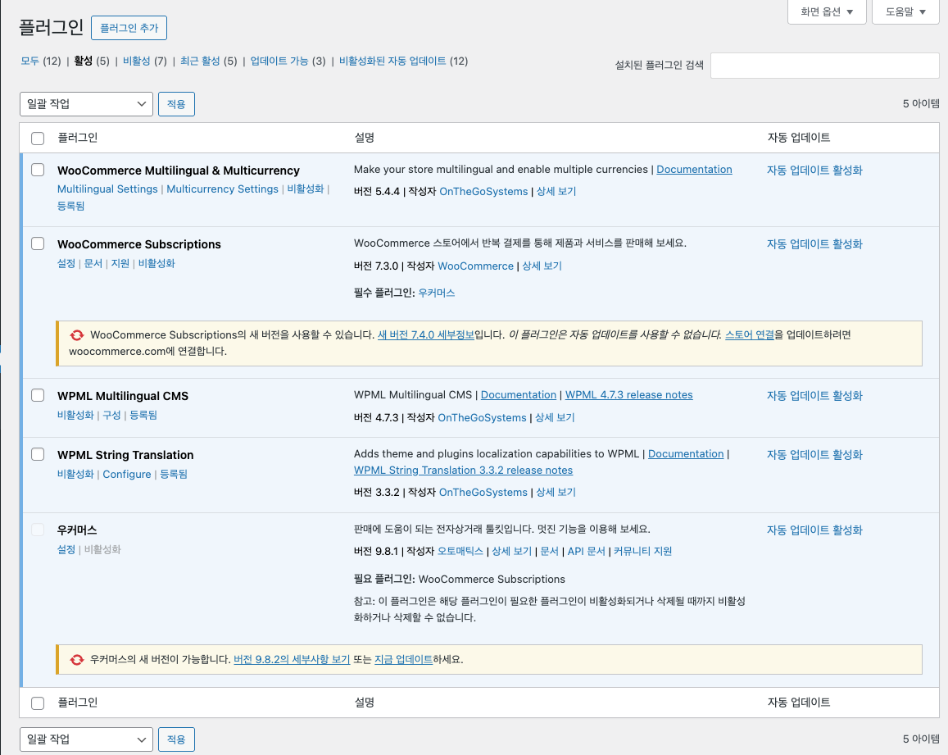Click top 적용 apply button
948x755 pixels.
click(x=176, y=104)
